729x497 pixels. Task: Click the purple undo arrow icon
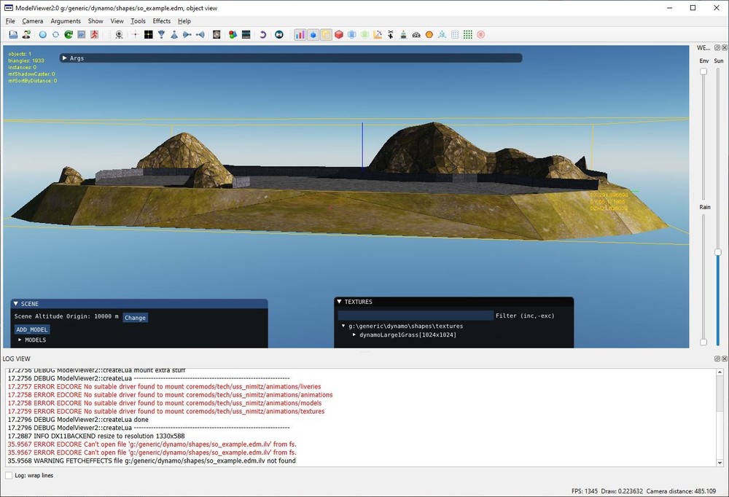pyautogui.click(x=262, y=34)
